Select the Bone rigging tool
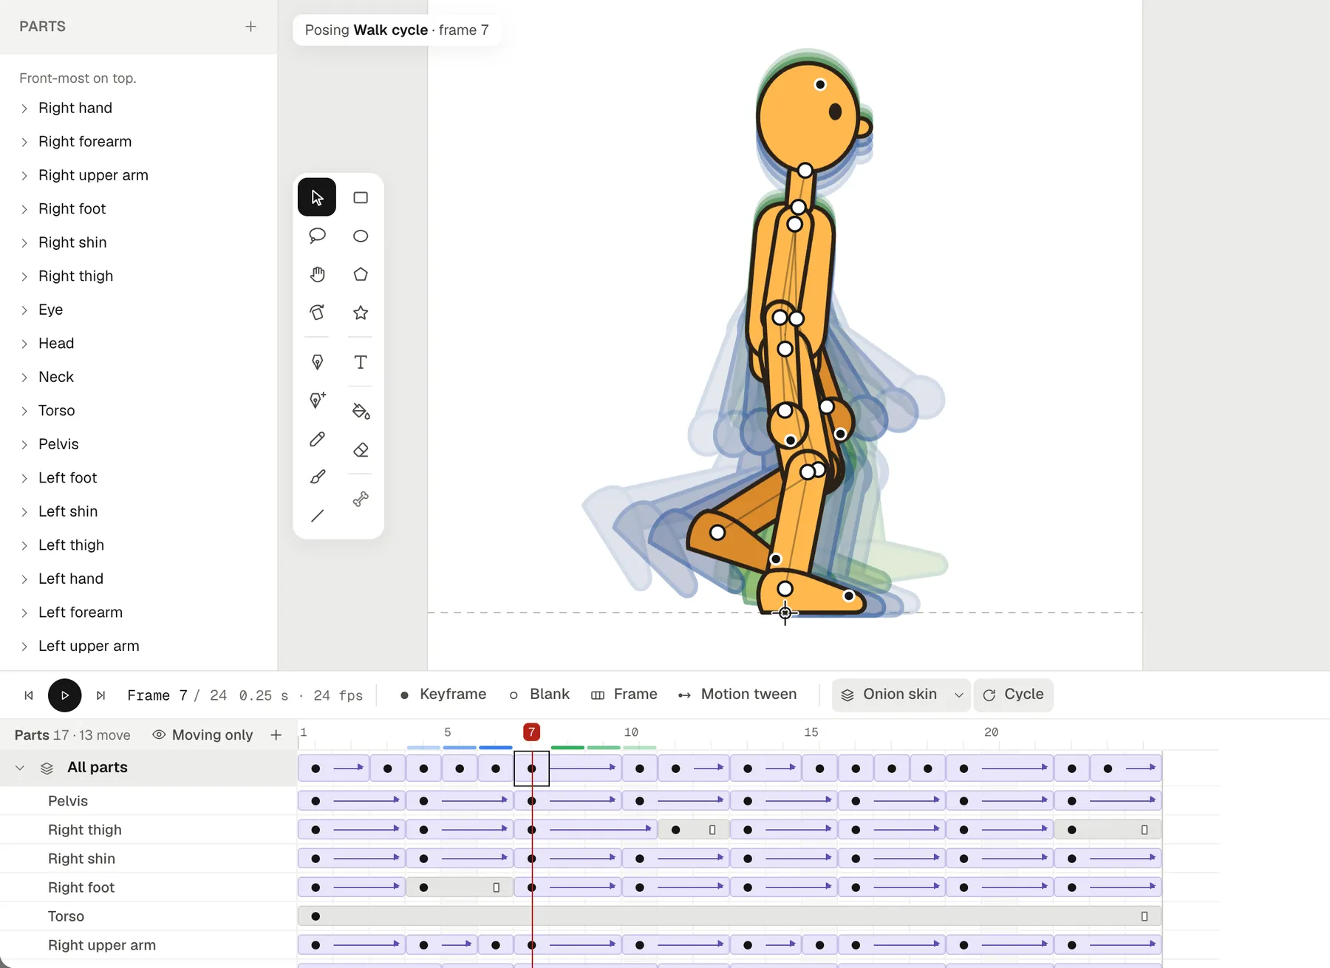 (361, 500)
